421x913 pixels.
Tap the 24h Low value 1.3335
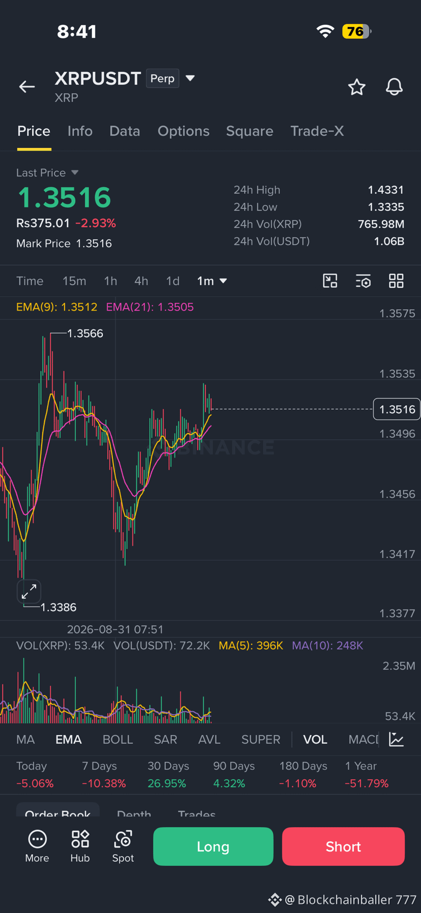386,207
